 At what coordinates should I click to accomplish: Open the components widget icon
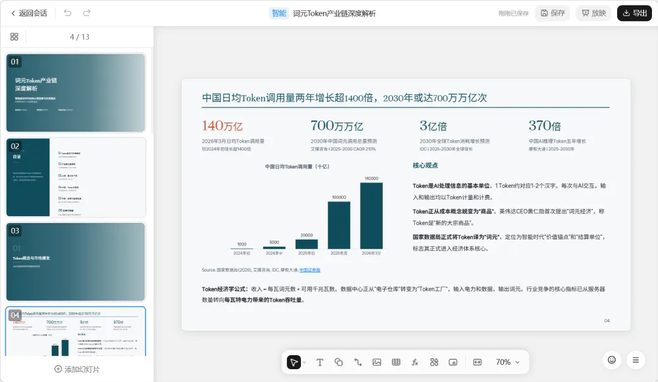[x=434, y=363]
